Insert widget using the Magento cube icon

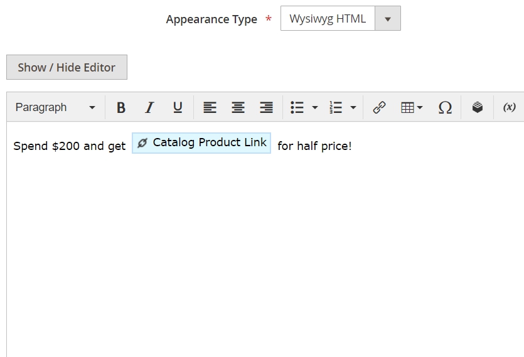click(x=478, y=107)
